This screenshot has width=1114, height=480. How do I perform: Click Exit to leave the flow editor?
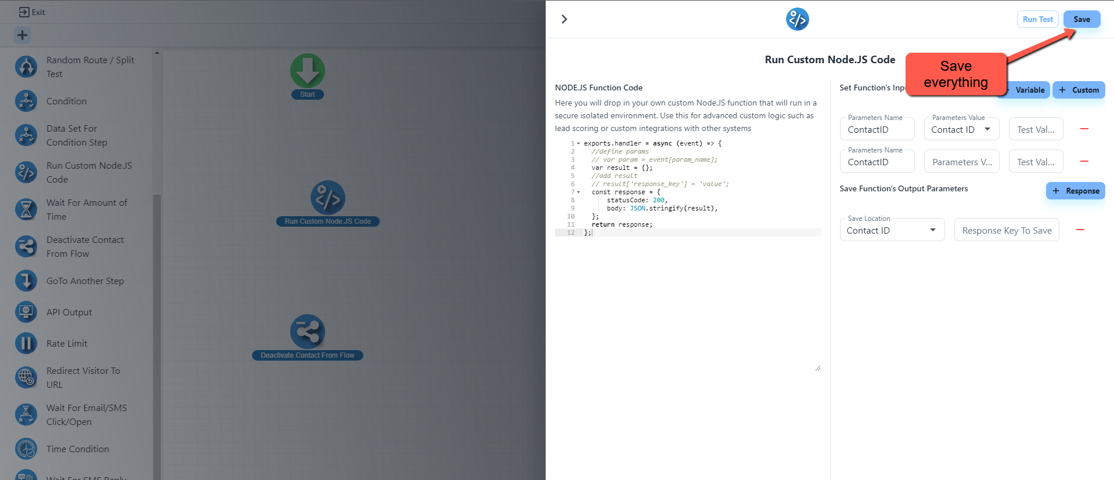[32, 12]
